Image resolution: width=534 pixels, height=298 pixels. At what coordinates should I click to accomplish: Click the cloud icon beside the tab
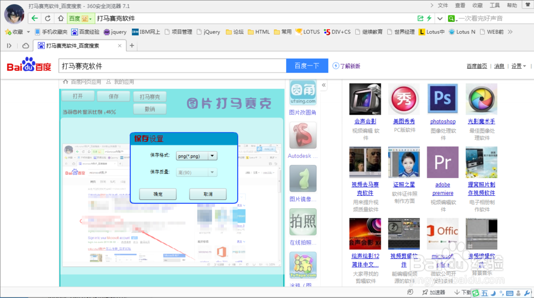tap(26, 45)
